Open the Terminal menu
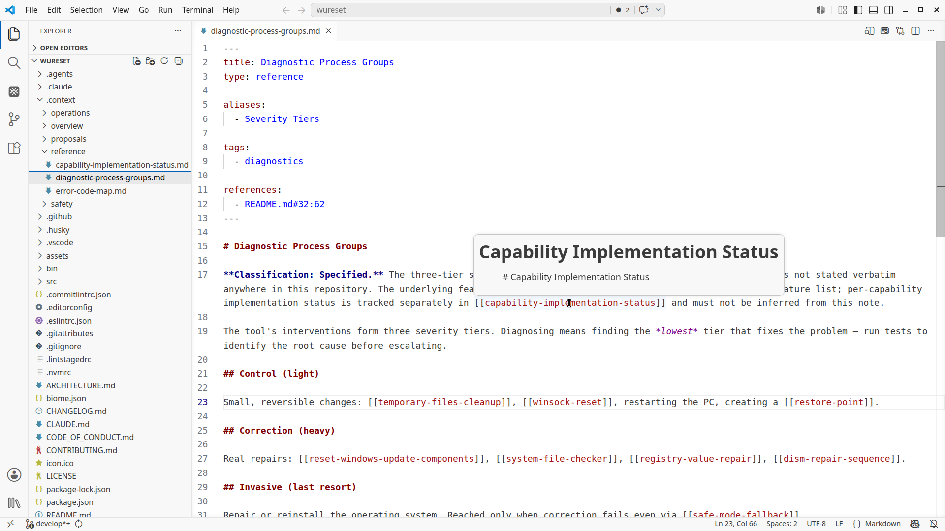 197,10
